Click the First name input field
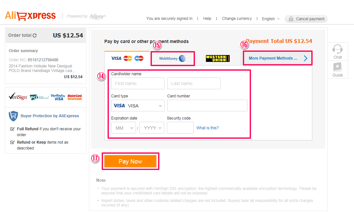This screenshot has height=213, width=354. (x=138, y=83)
